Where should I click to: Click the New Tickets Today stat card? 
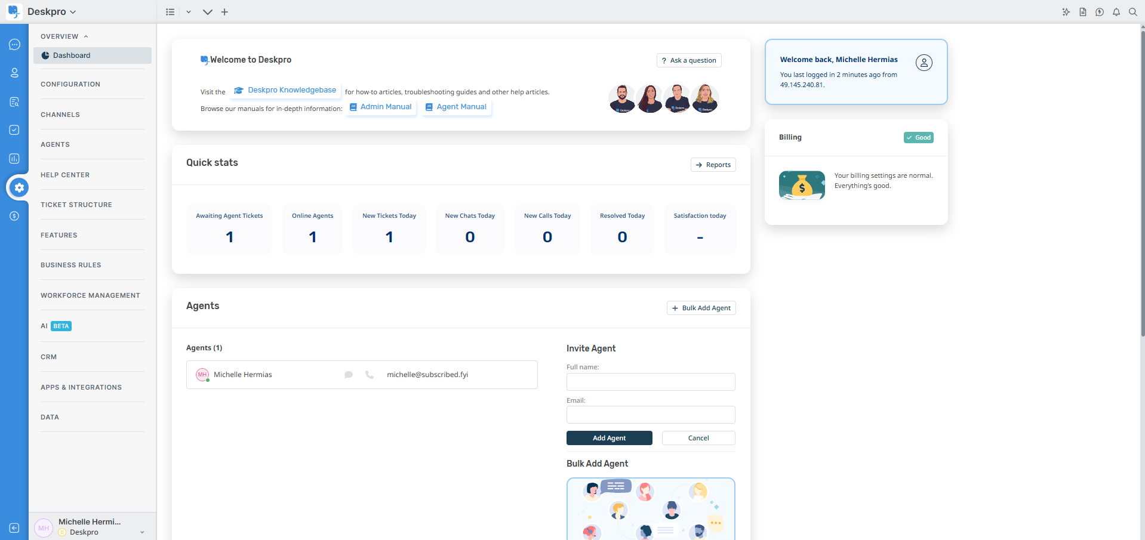click(389, 229)
